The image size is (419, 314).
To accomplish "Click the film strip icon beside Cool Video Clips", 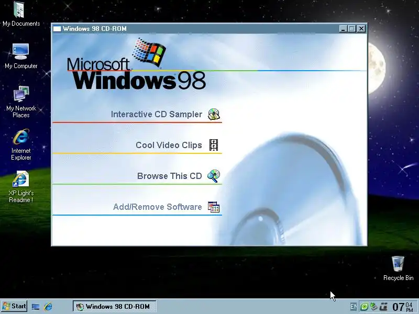I will coord(214,145).
